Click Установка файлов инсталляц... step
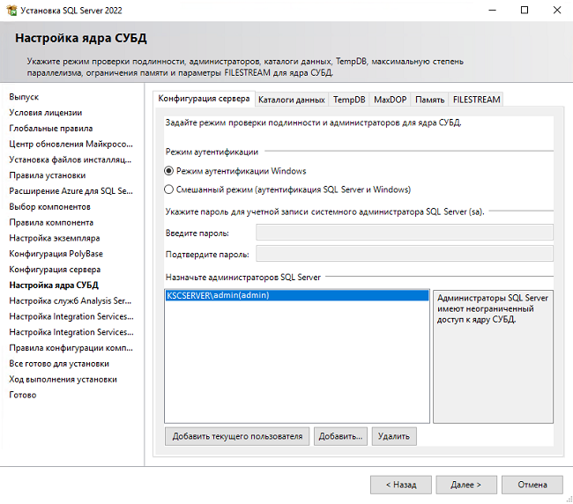Viewport: 573px width, 504px height. (71, 160)
